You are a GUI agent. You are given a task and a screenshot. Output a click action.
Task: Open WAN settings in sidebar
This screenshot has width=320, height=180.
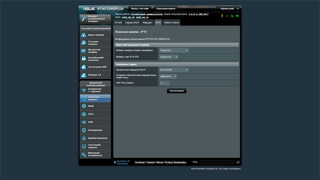point(95,106)
